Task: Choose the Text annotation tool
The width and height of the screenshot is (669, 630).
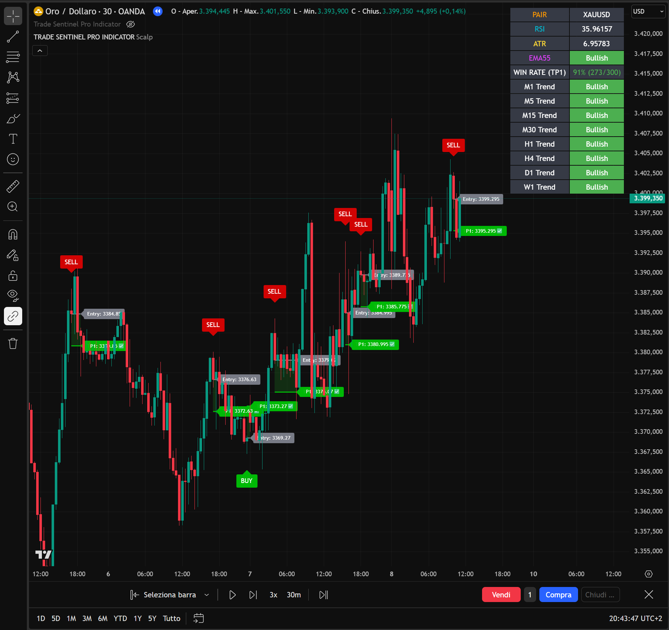Action: coord(13,139)
